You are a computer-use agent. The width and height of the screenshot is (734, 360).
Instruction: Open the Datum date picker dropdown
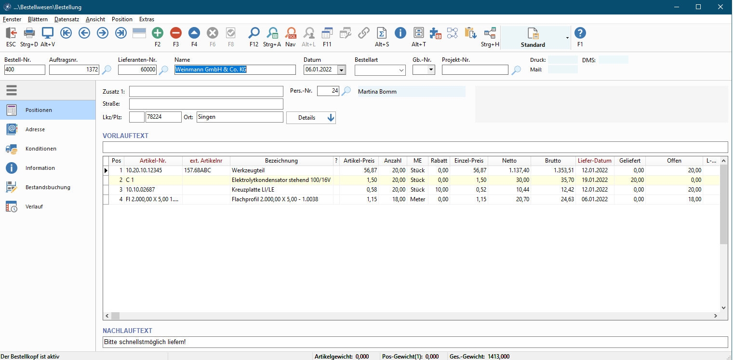point(342,70)
